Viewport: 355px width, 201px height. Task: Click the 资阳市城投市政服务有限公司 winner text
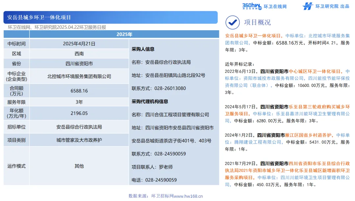(x=273, y=78)
